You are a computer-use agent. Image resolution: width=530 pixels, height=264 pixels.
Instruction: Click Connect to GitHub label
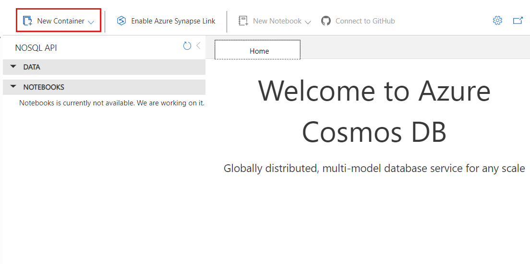point(365,21)
